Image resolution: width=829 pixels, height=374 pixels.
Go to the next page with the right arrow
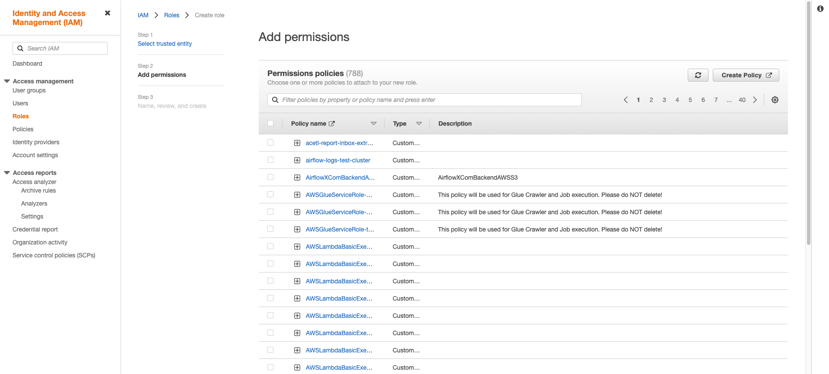point(755,100)
